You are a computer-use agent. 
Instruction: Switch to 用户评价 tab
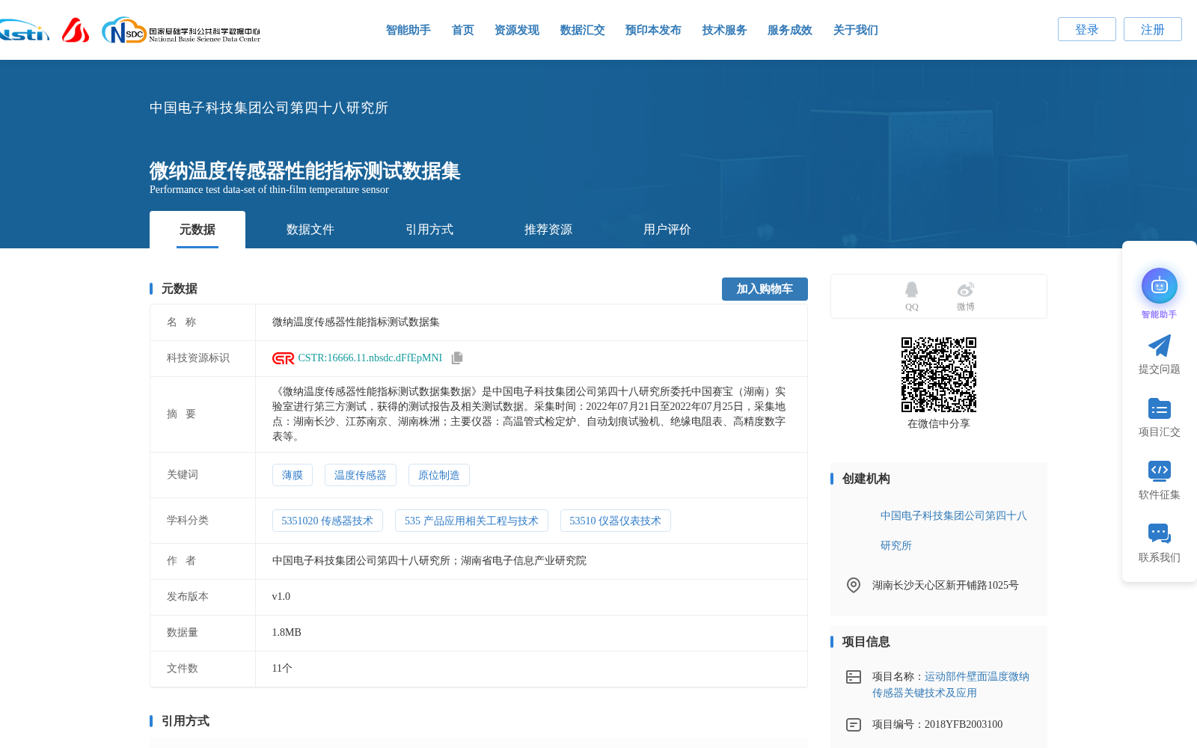[667, 230]
